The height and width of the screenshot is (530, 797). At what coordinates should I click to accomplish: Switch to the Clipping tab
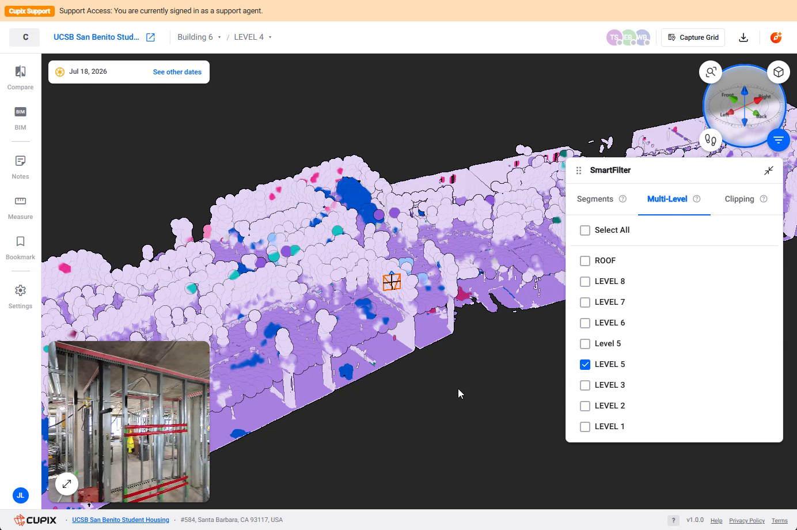click(x=739, y=199)
